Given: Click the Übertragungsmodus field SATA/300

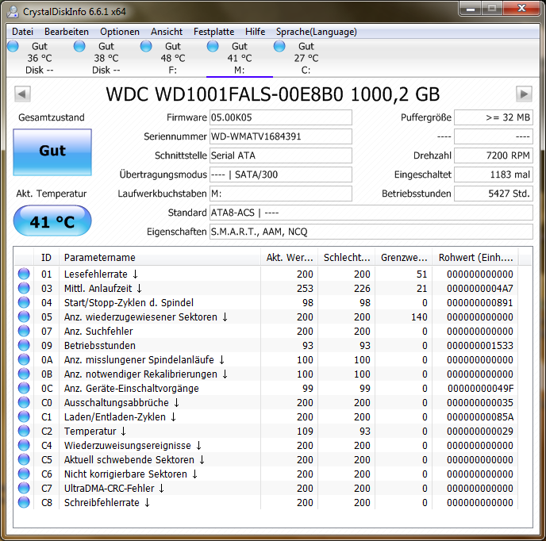Looking at the screenshot, I should [x=281, y=175].
